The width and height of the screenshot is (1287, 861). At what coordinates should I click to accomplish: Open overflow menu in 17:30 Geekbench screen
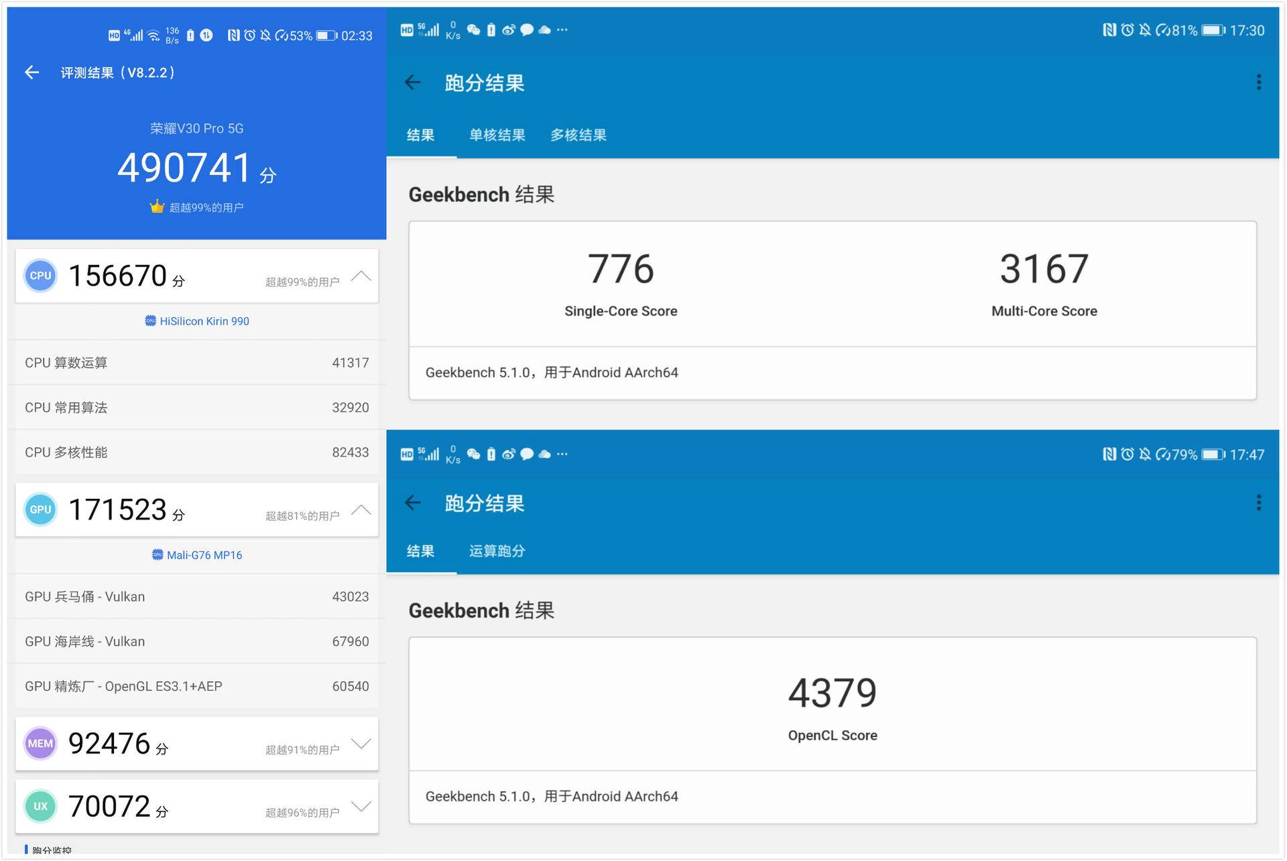pos(1258,82)
